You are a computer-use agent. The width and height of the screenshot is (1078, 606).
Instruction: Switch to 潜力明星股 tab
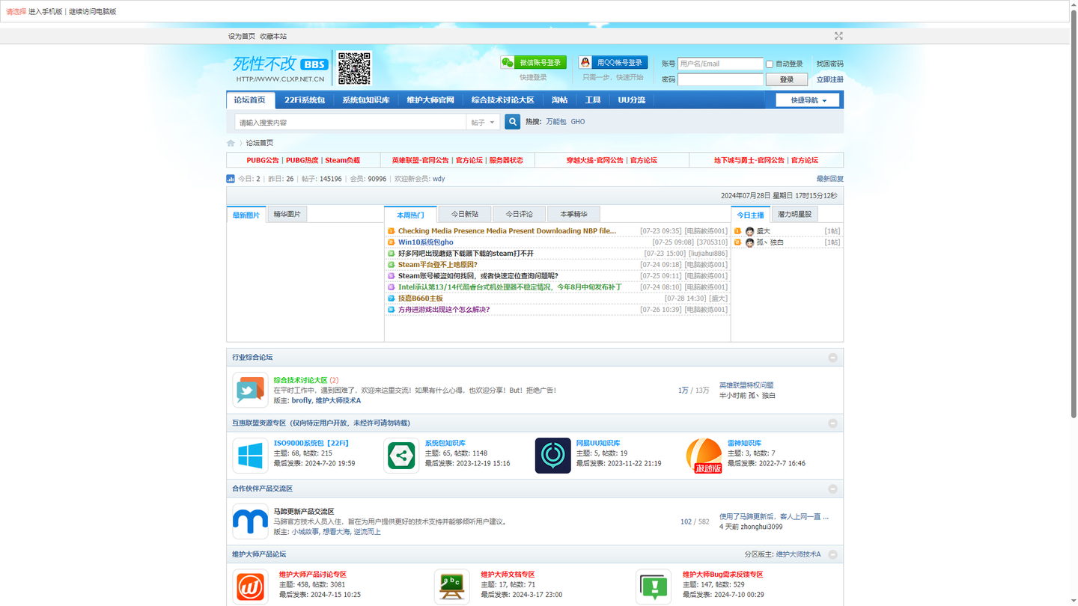coord(794,215)
